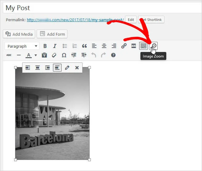202x171 pixels.
Task: Click the Image Zoom toolbar icon
Action: pos(154,46)
